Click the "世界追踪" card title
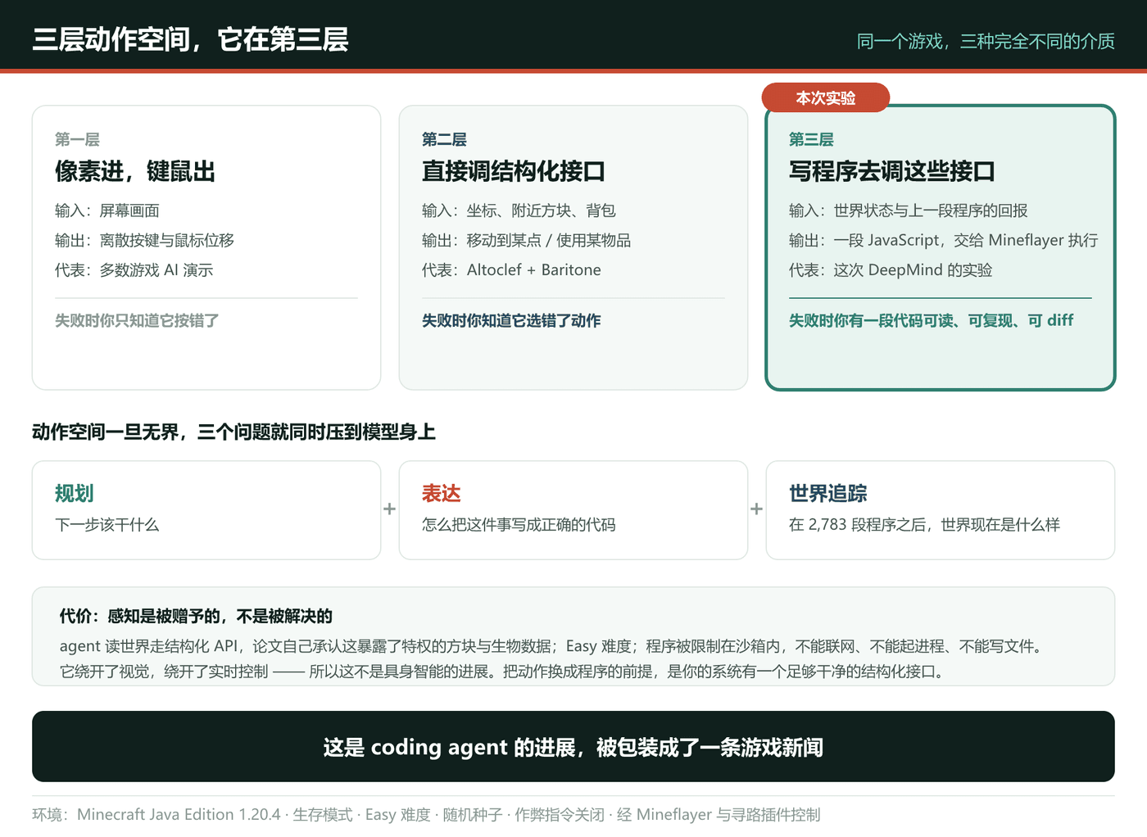Viewport: 1147px width, 837px height. pyautogui.click(x=828, y=494)
